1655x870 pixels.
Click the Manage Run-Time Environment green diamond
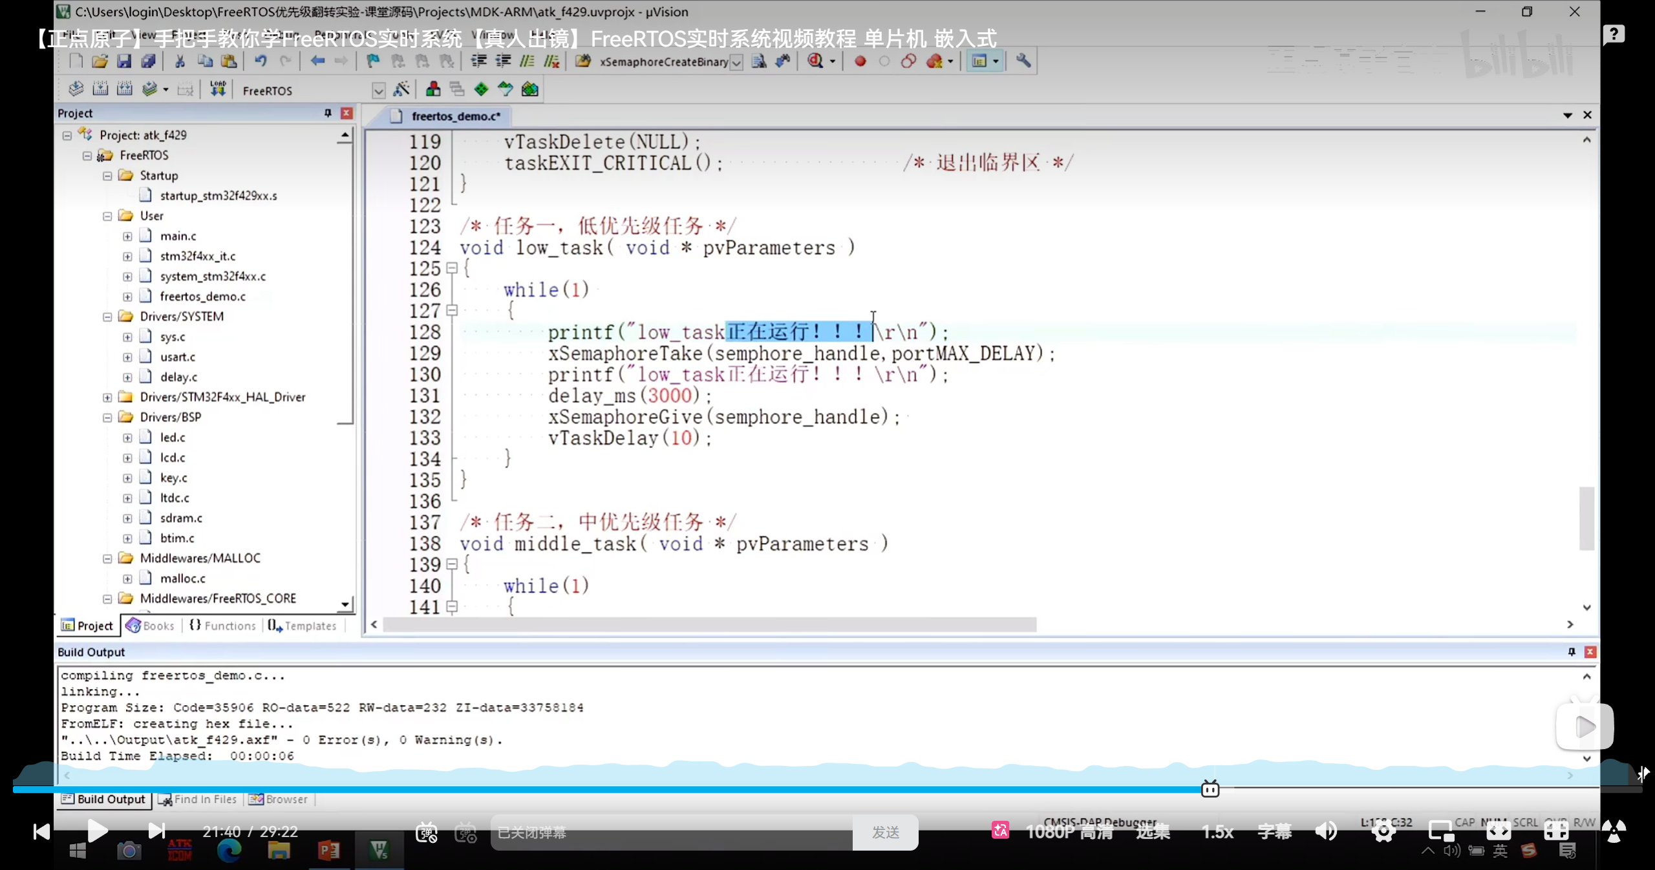[481, 89]
